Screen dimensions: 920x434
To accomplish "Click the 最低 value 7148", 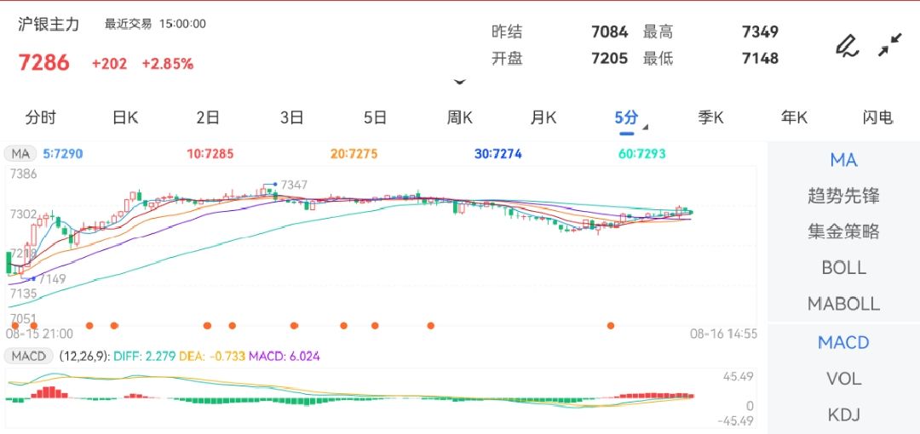I will coord(761,59).
